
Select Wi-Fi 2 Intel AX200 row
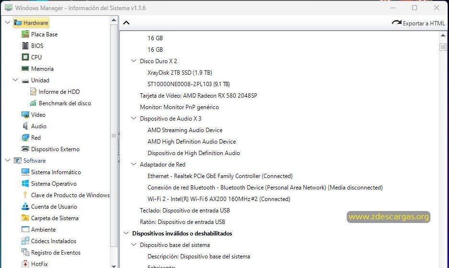click(219, 199)
